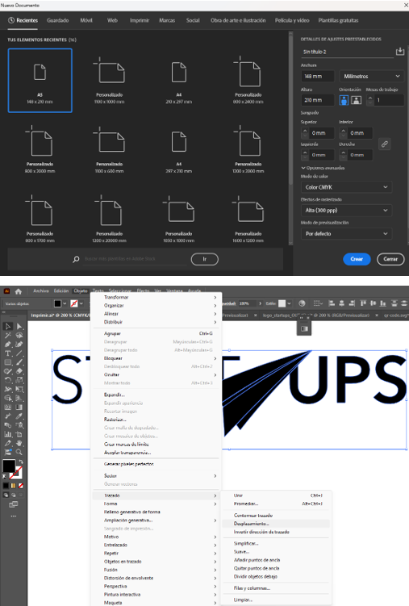This screenshot has width=409, height=606.
Task: Open the Color CMYK mode dropdown
Action: click(346, 187)
